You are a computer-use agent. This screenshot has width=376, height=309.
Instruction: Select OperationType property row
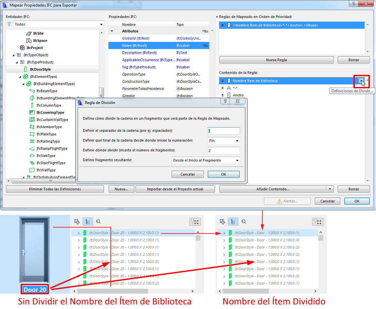point(159,74)
